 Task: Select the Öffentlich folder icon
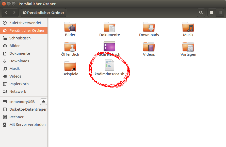pyautogui.click(x=70, y=47)
